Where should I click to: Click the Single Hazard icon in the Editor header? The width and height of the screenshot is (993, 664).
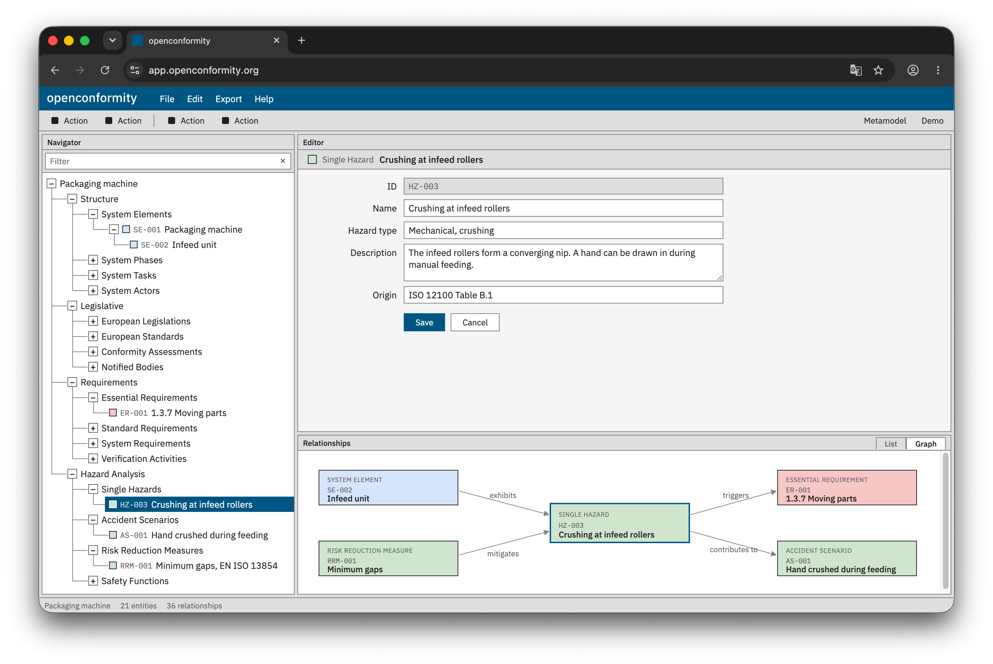tap(312, 159)
